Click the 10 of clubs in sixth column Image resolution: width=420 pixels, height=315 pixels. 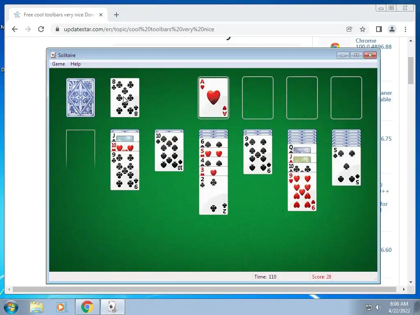(302, 167)
